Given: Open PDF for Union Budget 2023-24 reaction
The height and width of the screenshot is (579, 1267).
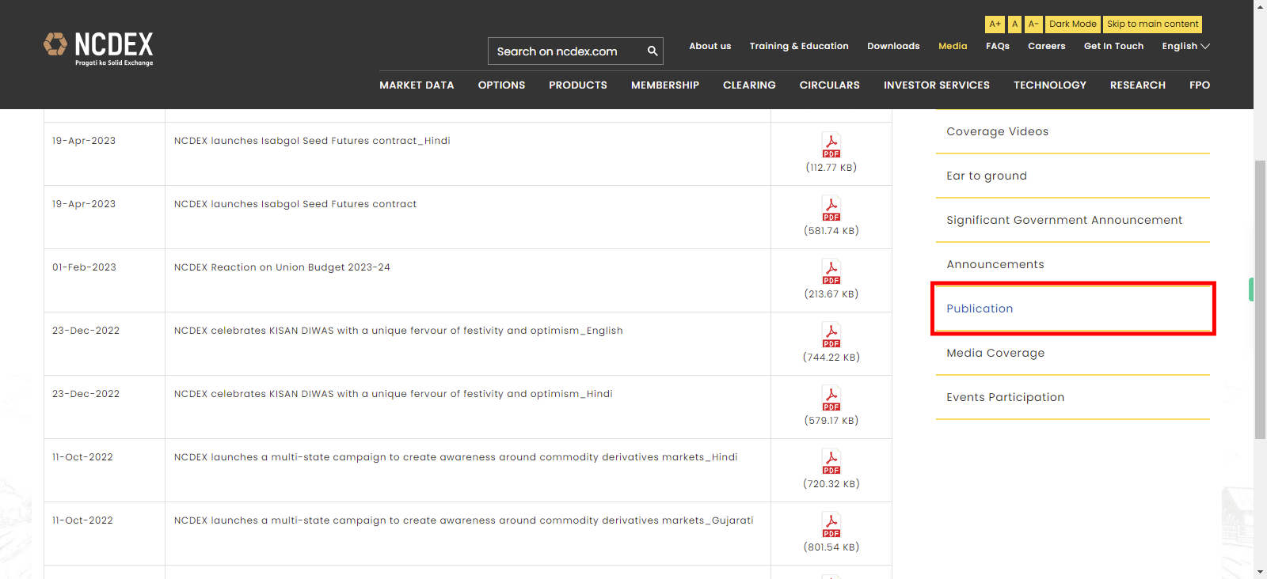Looking at the screenshot, I should point(831,272).
